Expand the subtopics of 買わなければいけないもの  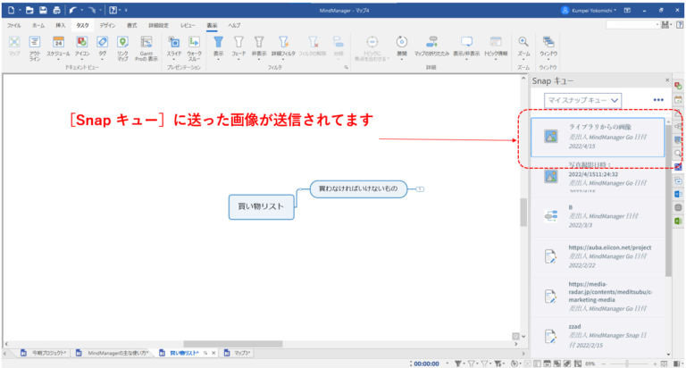coord(420,189)
